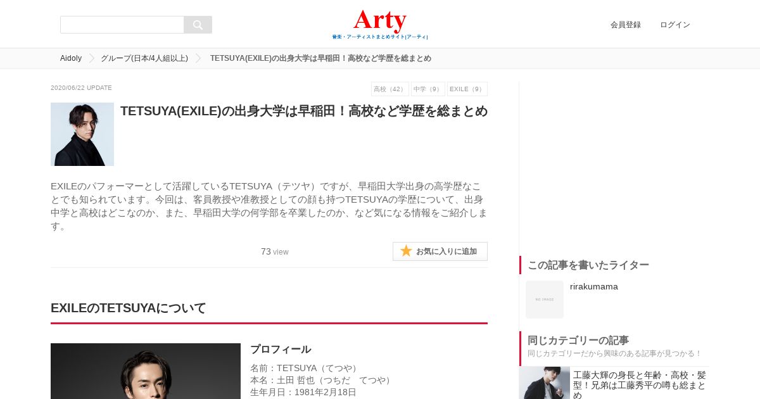
Task: Click EXILEのTETSUYAについて section heading
Action: tap(129, 308)
